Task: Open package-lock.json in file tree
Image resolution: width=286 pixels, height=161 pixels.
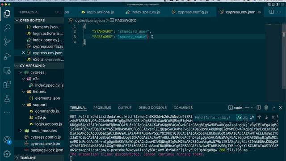Action: point(46,150)
